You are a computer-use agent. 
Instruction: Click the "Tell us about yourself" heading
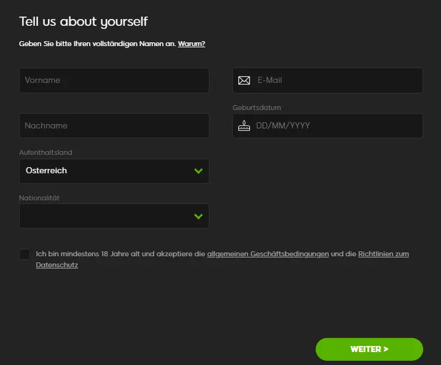coord(83,22)
